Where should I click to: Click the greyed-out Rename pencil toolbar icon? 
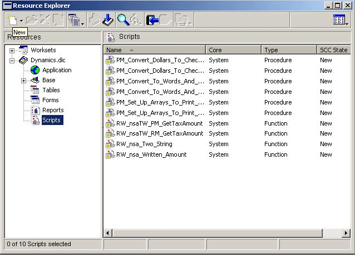(x=166, y=20)
